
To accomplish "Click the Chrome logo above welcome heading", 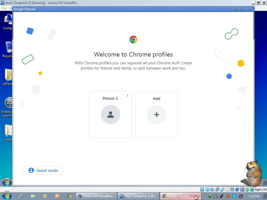I will [x=133, y=40].
